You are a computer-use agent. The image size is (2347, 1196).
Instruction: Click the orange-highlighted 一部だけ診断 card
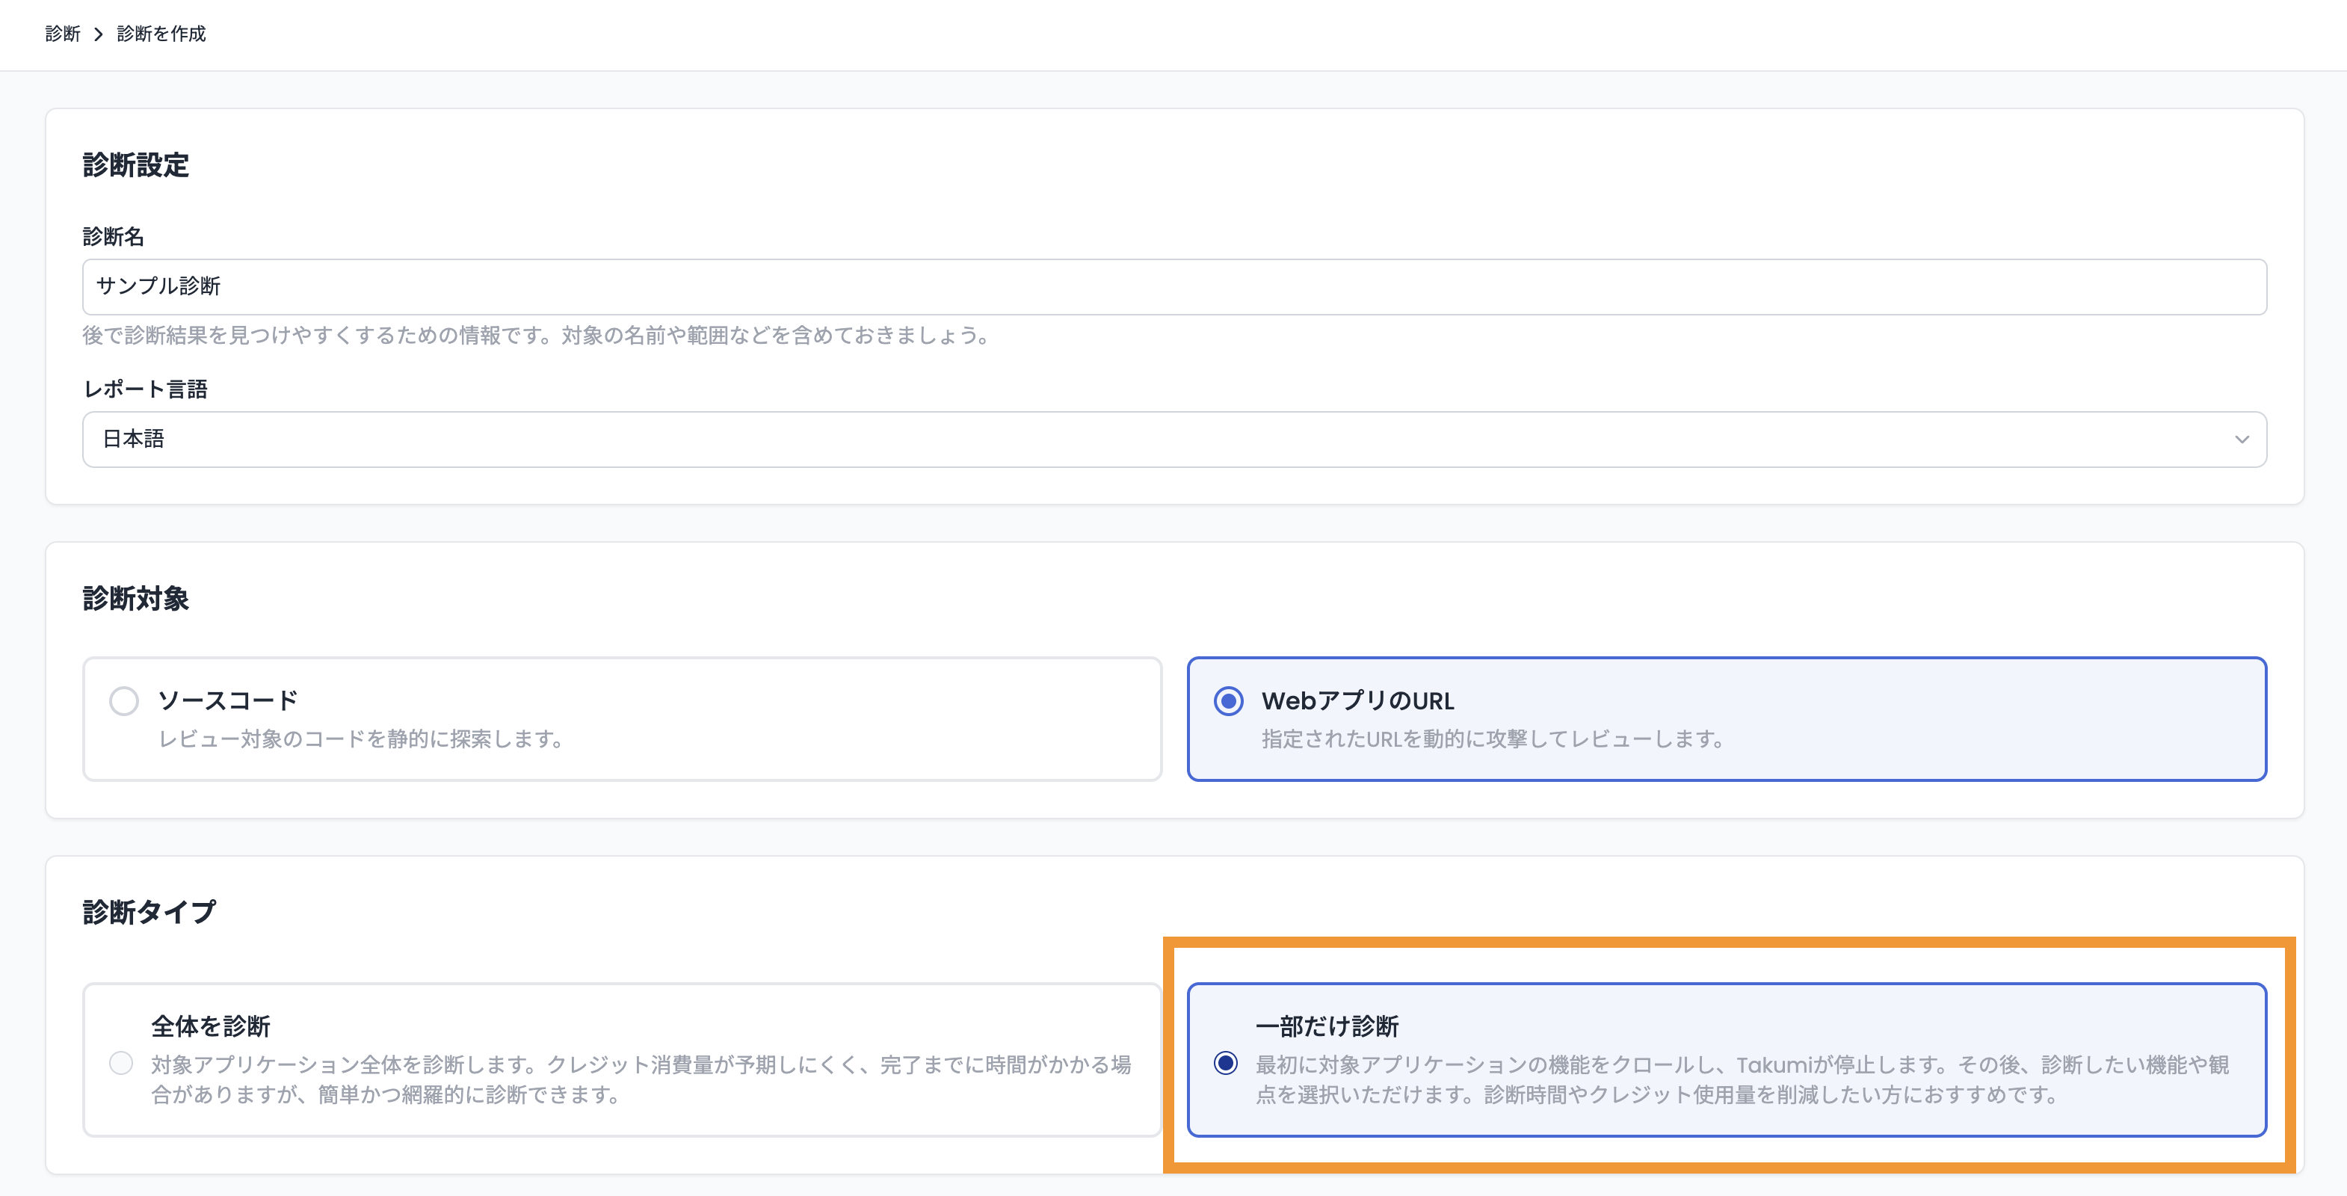[1727, 1059]
